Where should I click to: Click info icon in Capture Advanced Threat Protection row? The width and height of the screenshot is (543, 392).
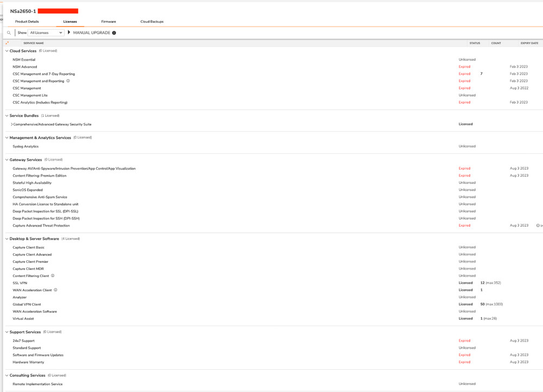(538, 226)
